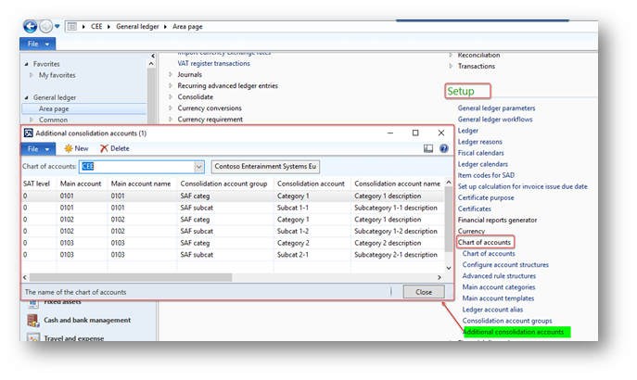This screenshot has width=637, height=380.
Task: Open Main account categories link
Action: point(499,287)
